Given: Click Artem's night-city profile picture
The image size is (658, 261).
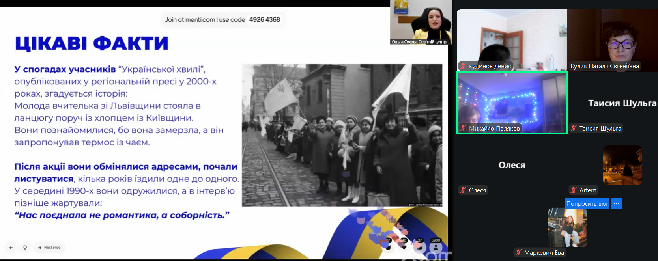Looking at the screenshot, I should tap(622, 165).
